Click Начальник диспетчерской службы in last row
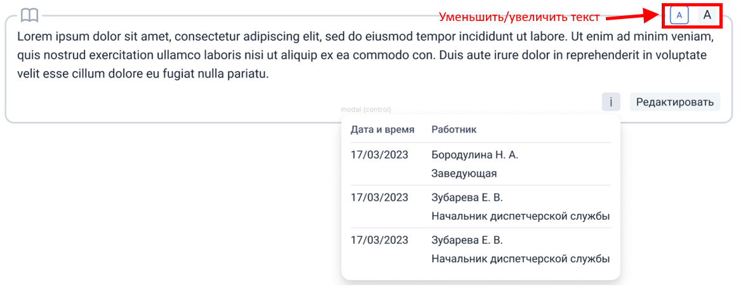This screenshot has width=741, height=294. 520,259
